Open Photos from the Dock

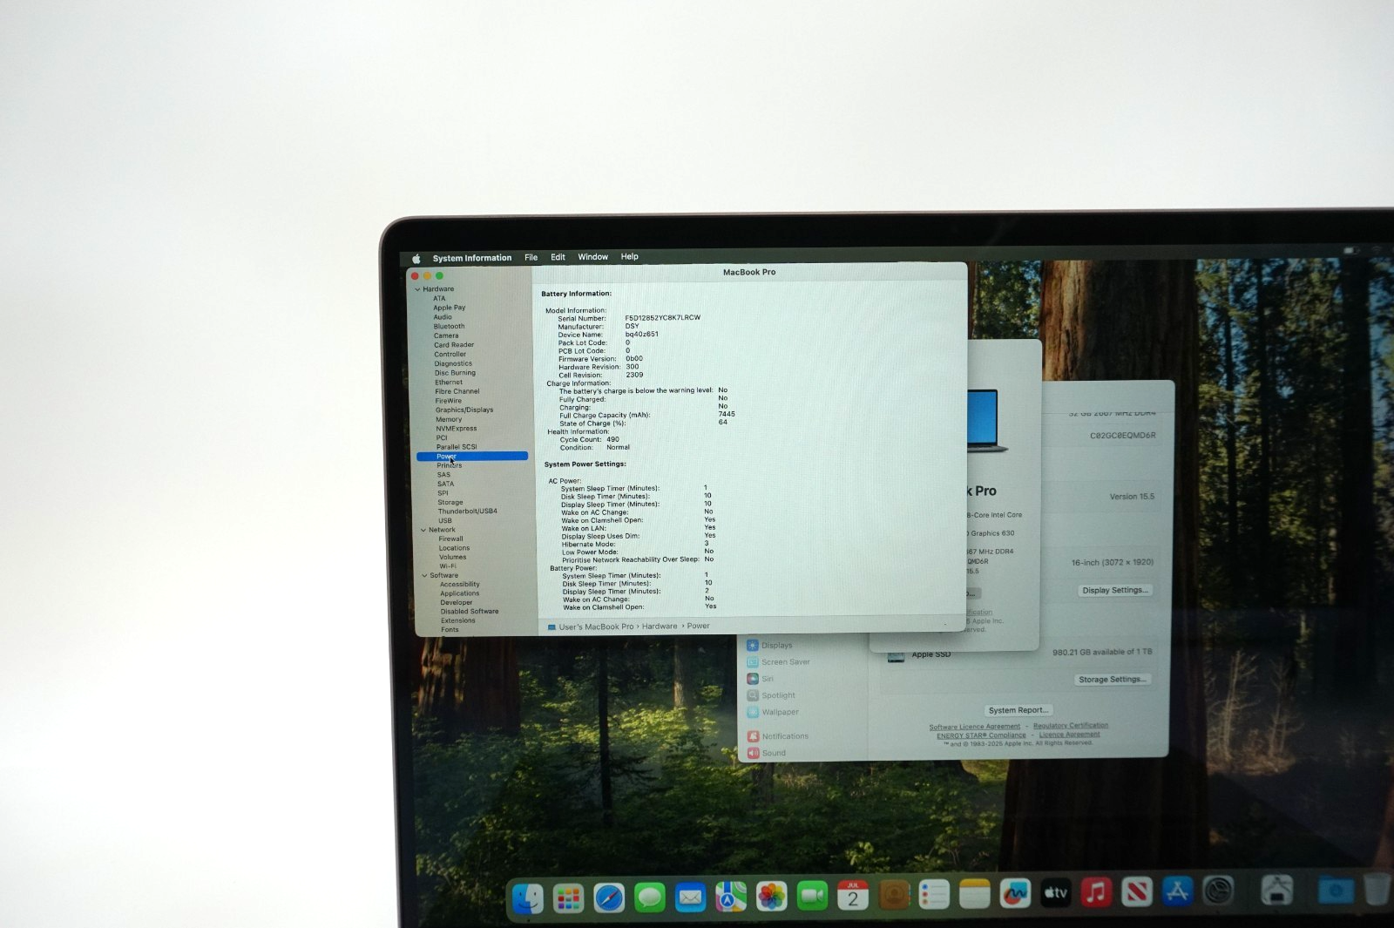772,896
